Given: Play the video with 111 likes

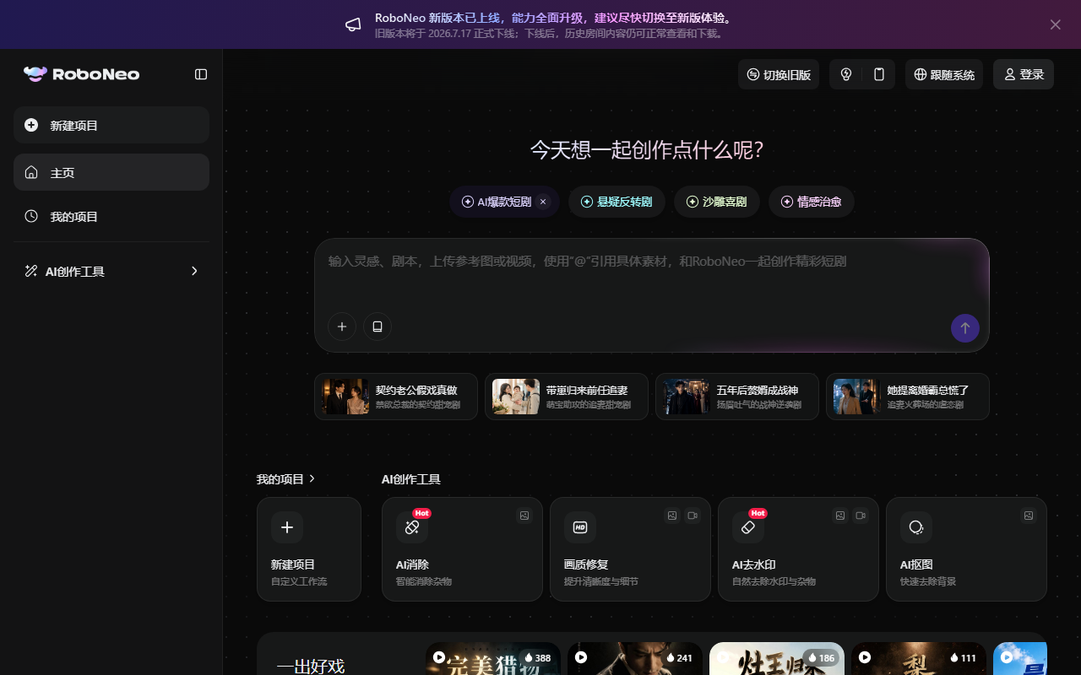Looking at the screenshot, I should tap(865, 656).
